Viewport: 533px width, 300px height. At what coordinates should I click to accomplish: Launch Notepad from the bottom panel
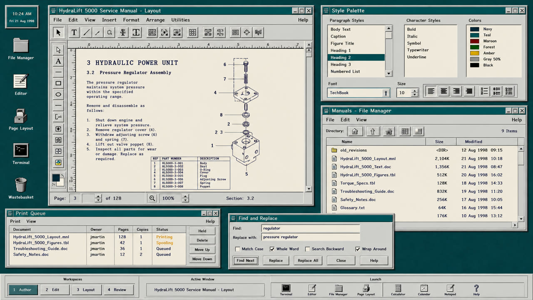tap(450, 290)
